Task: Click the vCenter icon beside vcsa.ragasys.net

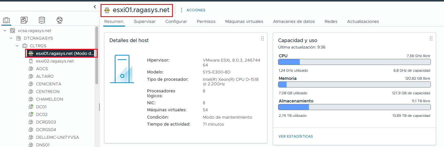Action: coord(13,30)
